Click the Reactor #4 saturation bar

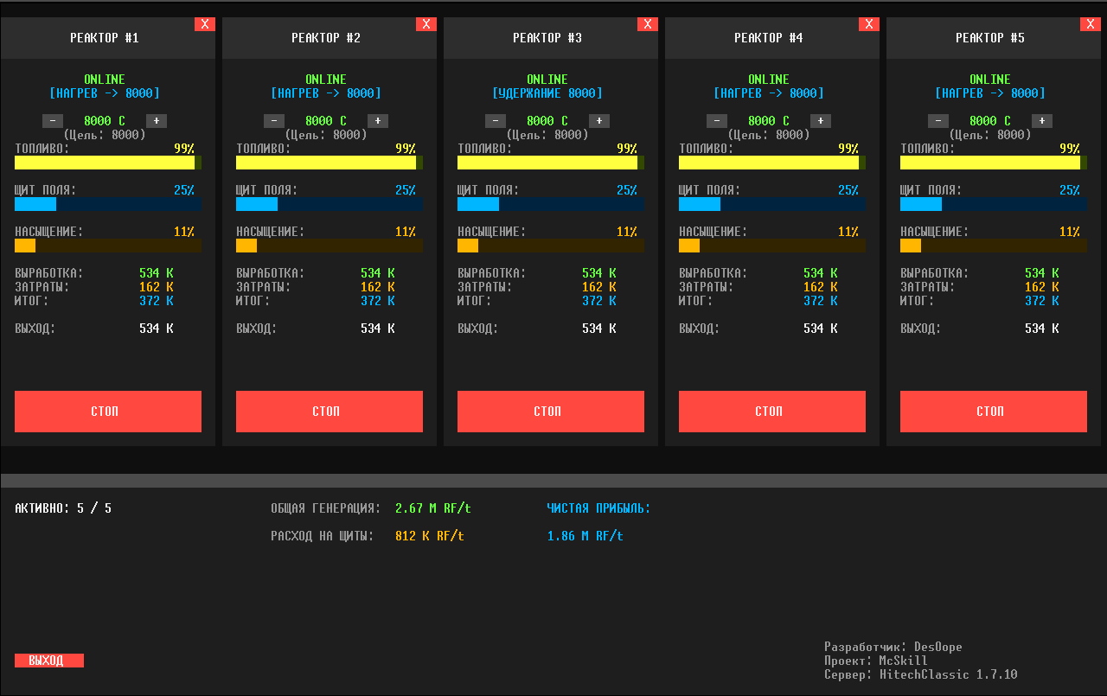pos(772,246)
